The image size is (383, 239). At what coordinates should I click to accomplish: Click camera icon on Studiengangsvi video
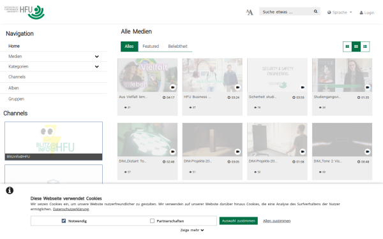(368, 87)
